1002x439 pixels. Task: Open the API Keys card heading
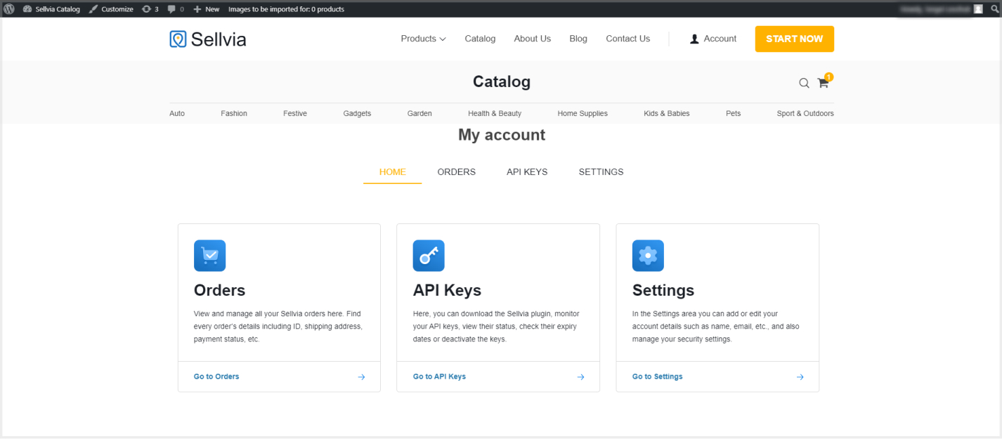click(x=447, y=290)
